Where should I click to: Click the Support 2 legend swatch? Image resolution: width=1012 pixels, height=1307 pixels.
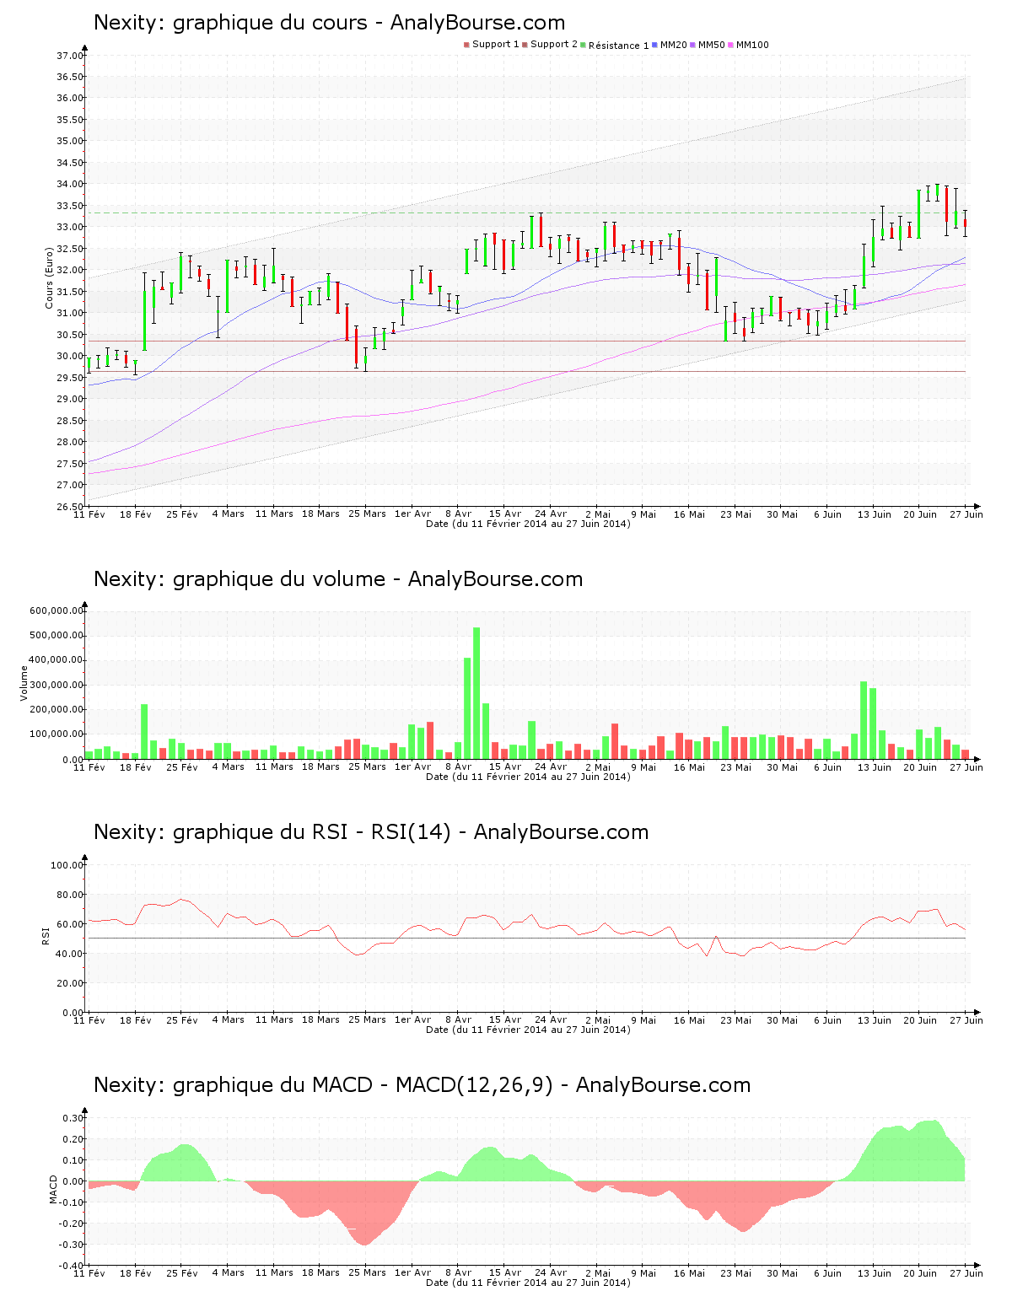tap(525, 45)
